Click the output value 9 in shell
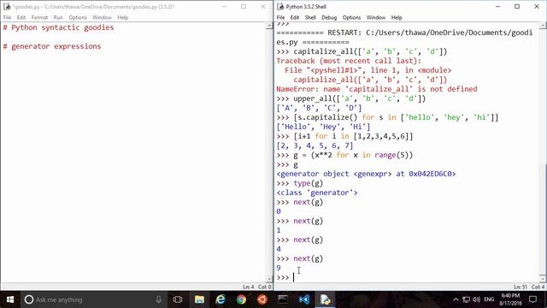The width and height of the screenshot is (547, 308). click(279, 268)
